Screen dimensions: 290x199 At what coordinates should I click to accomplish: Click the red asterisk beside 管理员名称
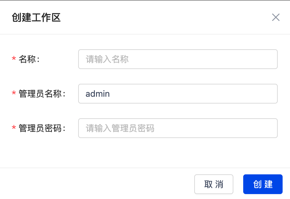[x=14, y=94]
